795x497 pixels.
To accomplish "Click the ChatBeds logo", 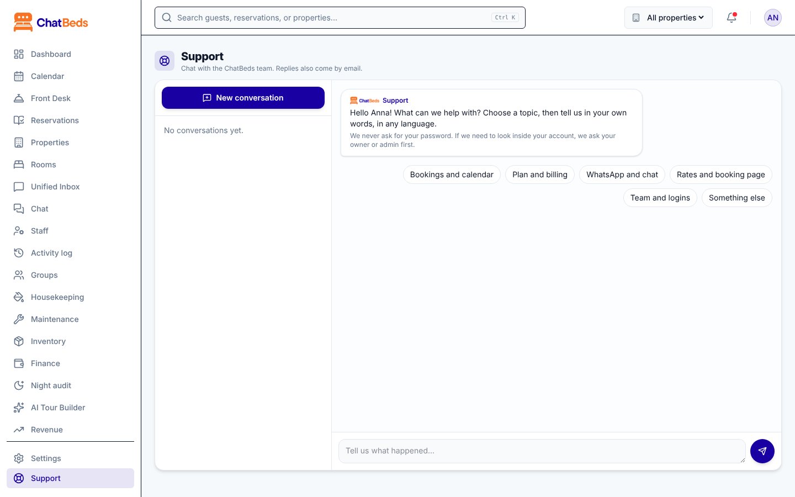I will click(x=51, y=23).
